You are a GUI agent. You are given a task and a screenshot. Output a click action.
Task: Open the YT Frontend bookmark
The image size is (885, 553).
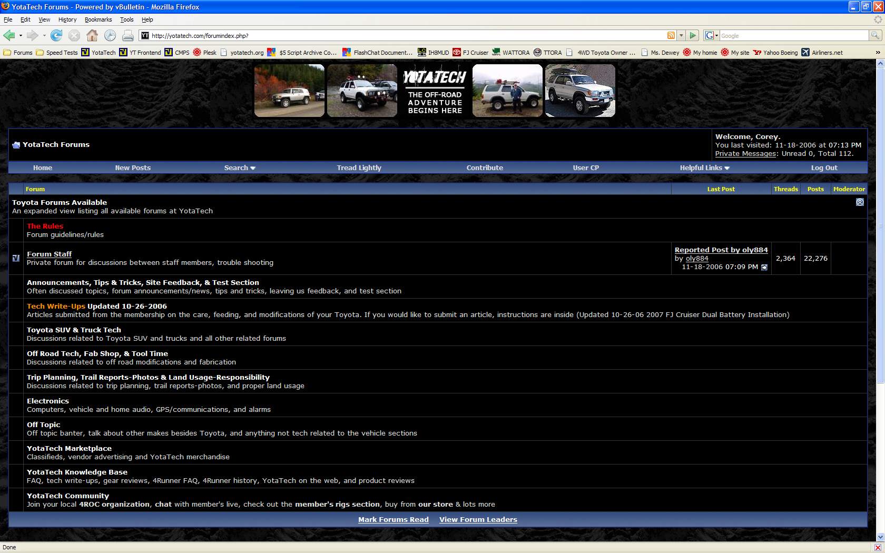[140, 53]
